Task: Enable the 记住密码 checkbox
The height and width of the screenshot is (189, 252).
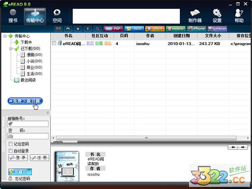Action: 10,144
